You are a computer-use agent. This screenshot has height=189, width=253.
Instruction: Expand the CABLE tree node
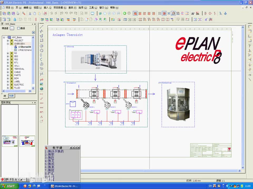tap(8, 72)
